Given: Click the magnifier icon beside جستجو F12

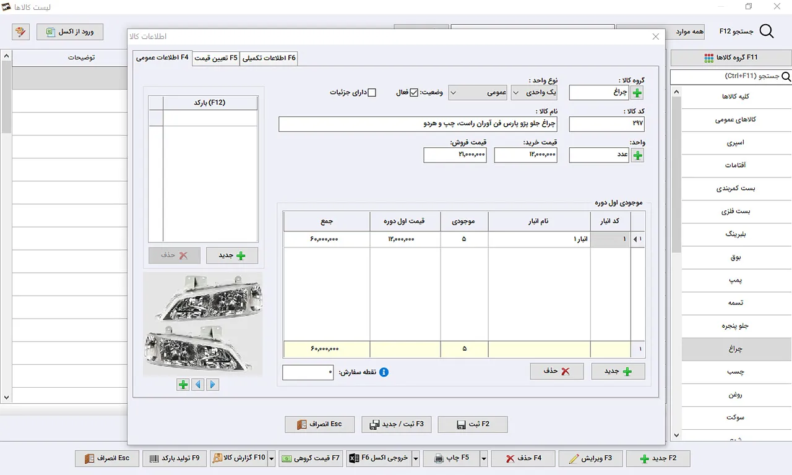Looking at the screenshot, I should coord(766,32).
